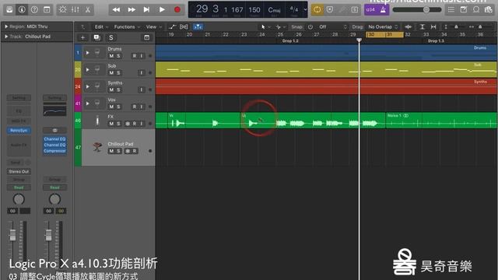
Task: Click the Vertical Auto Zoom icon
Action: (x=422, y=27)
